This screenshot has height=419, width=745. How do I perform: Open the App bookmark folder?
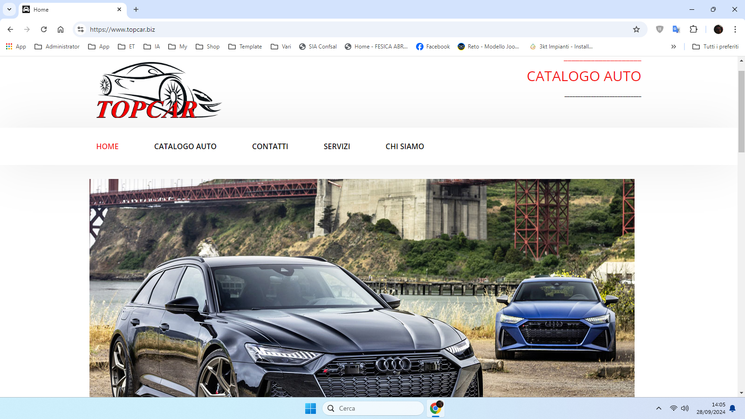click(99, 47)
